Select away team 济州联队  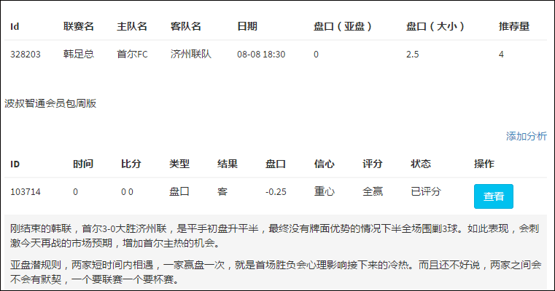(x=191, y=54)
